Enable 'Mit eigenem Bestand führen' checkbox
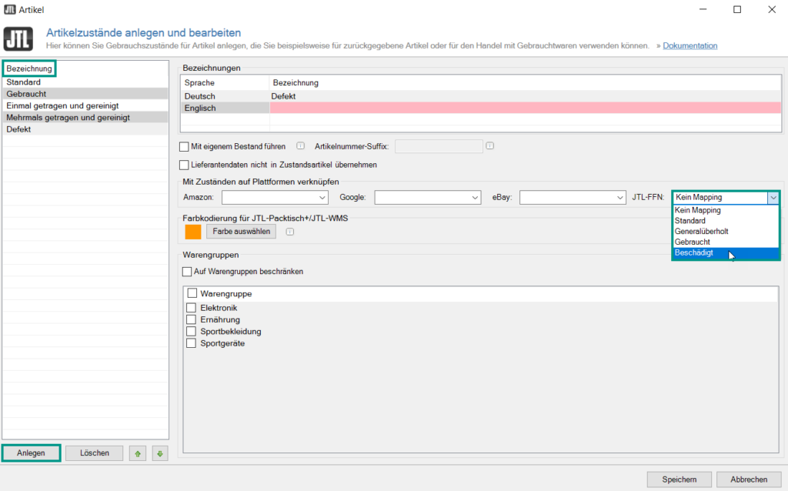The height and width of the screenshot is (491, 788). (184, 146)
